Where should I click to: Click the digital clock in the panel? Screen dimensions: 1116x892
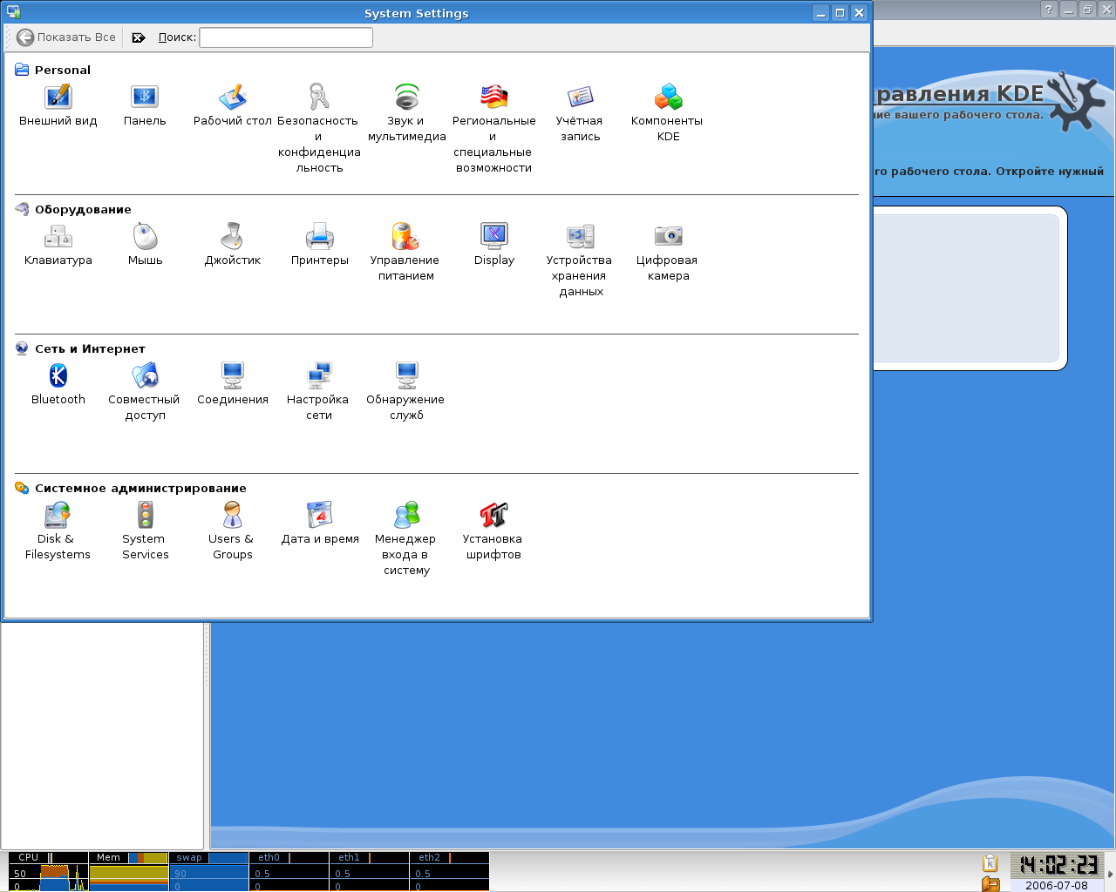tap(1058, 865)
